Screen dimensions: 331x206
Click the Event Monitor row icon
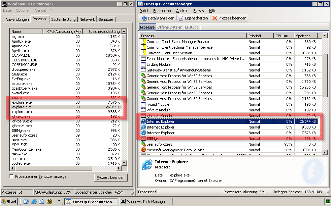coord(143,58)
